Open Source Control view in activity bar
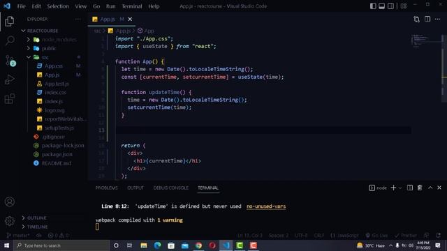This screenshot has width=447, height=251. click(10, 61)
